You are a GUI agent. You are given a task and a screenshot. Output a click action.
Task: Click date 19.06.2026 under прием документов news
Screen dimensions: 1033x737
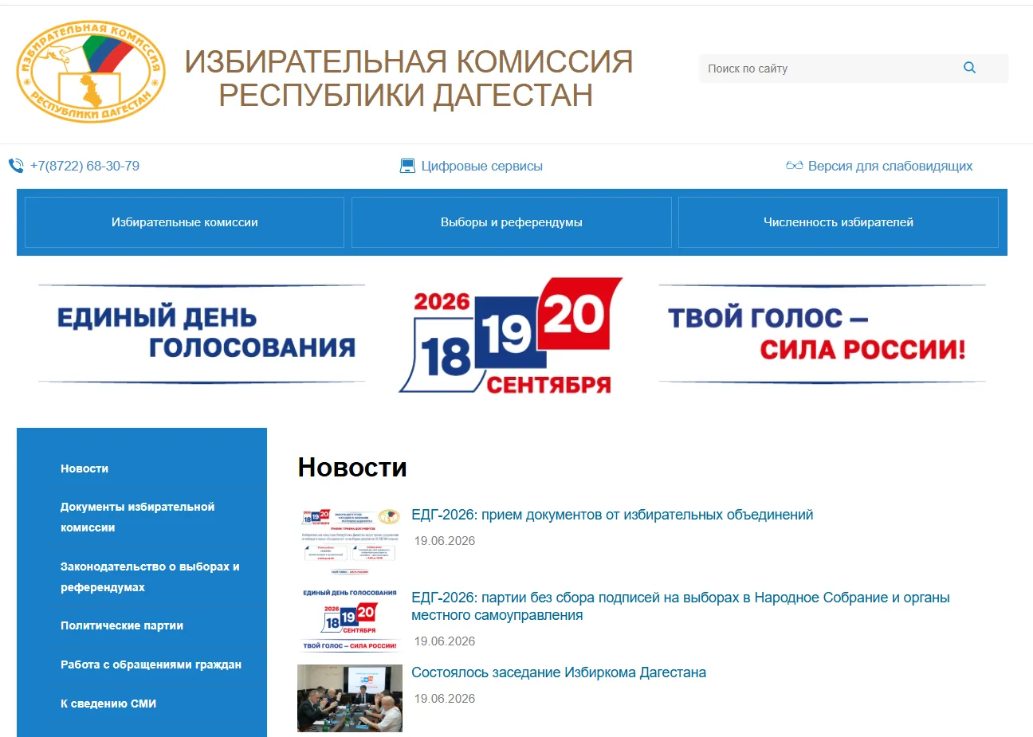[445, 541]
